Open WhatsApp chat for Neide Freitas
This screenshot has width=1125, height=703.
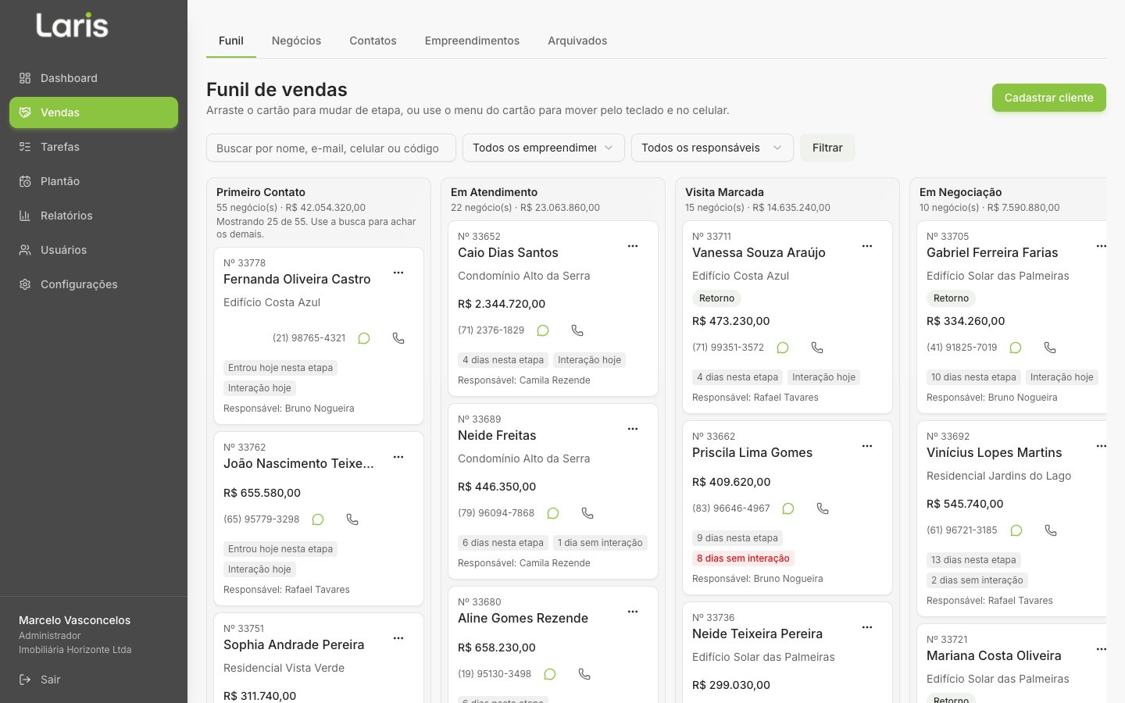[x=553, y=513]
